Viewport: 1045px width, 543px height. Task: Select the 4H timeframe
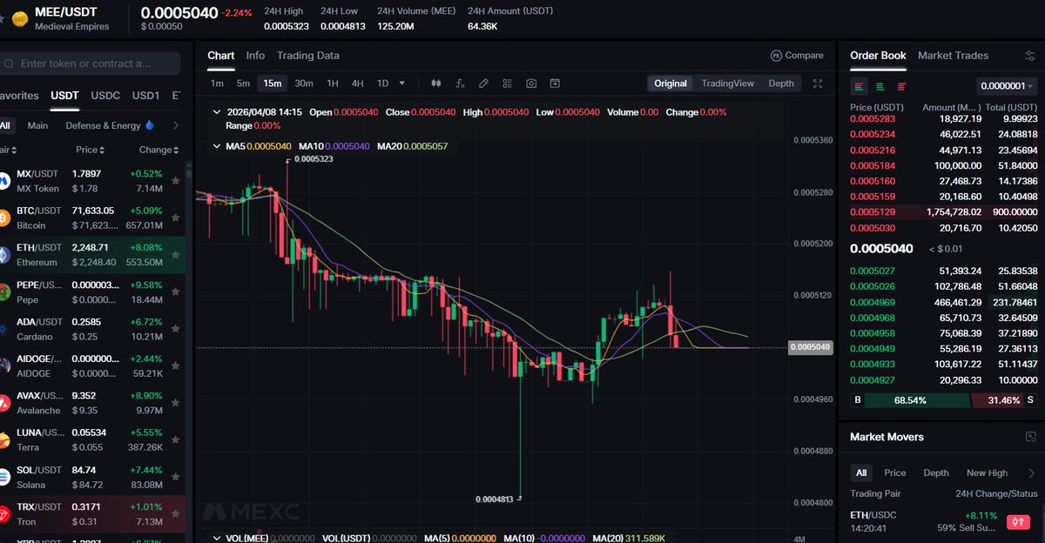pyautogui.click(x=357, y=84)
